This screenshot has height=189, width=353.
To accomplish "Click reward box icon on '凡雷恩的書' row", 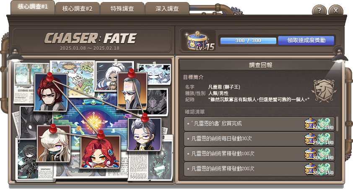I will point(311,124).
